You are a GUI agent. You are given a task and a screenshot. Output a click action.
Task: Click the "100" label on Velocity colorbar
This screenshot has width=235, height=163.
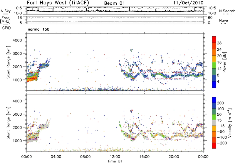point(221,109)
